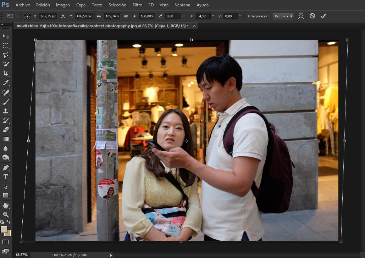Click the Y position field
The image size is (365, 258).
[84, 16]
